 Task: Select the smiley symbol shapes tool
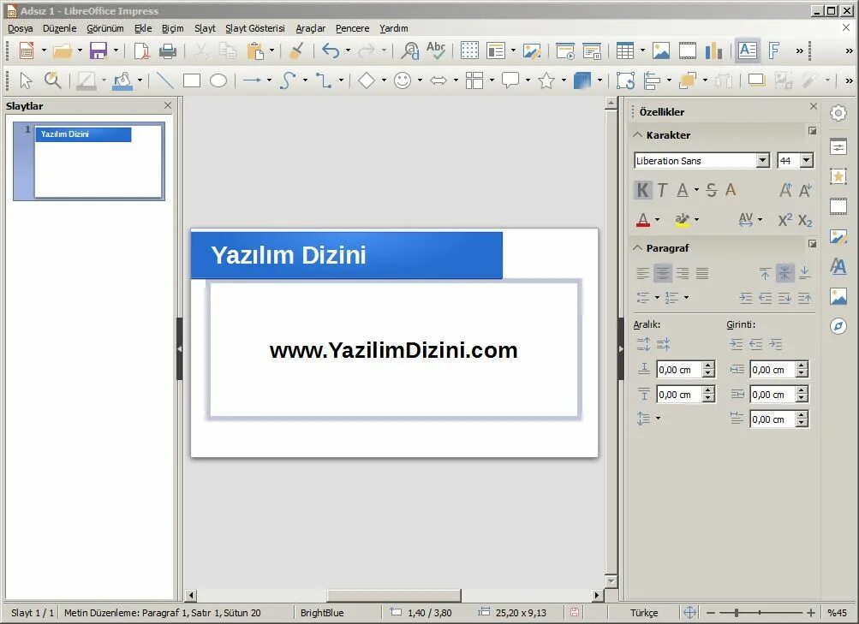[x=403, y=81]
